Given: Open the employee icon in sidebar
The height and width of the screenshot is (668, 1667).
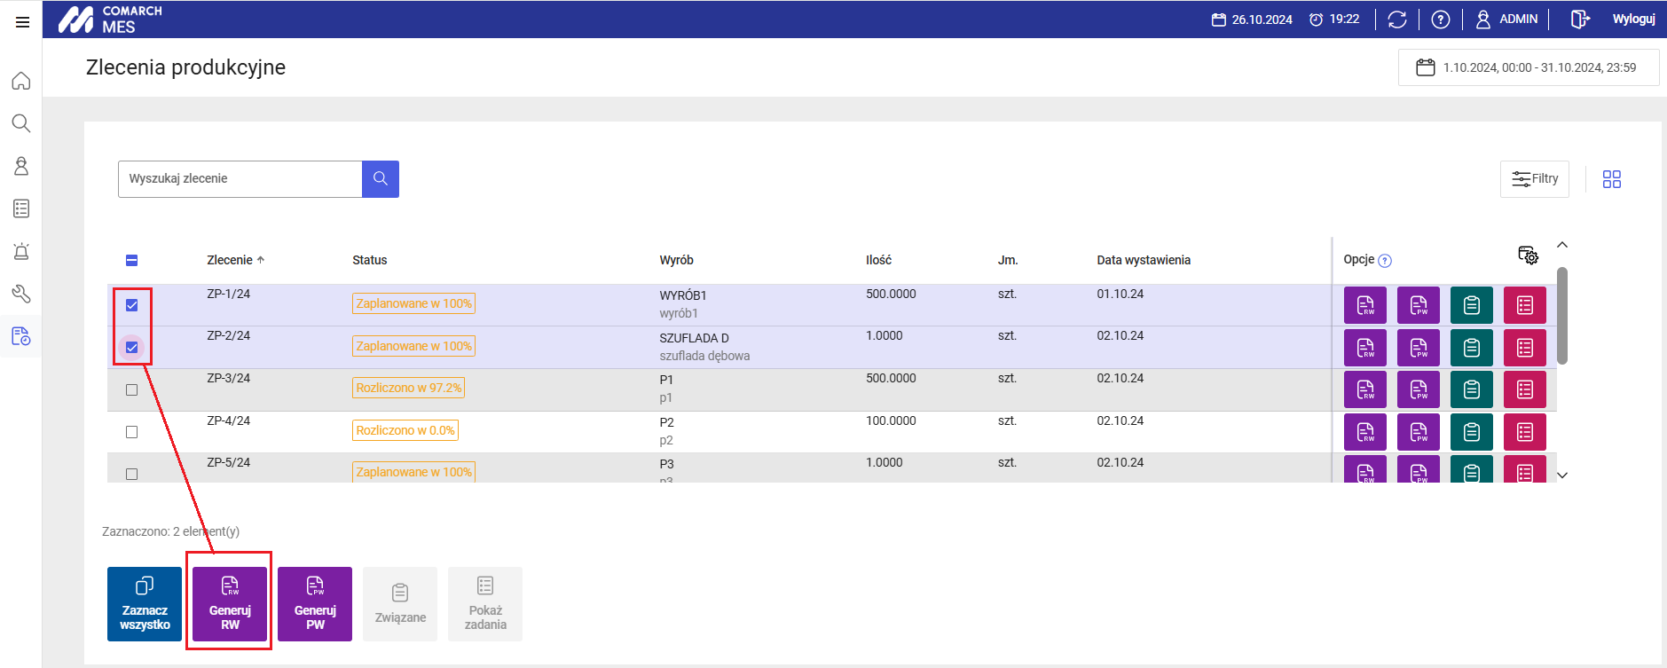Looking at the screenshot, I should (21, 166).
